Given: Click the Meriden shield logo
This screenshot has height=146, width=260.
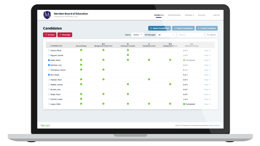Looking at the screenshot, I should [47, 15].
